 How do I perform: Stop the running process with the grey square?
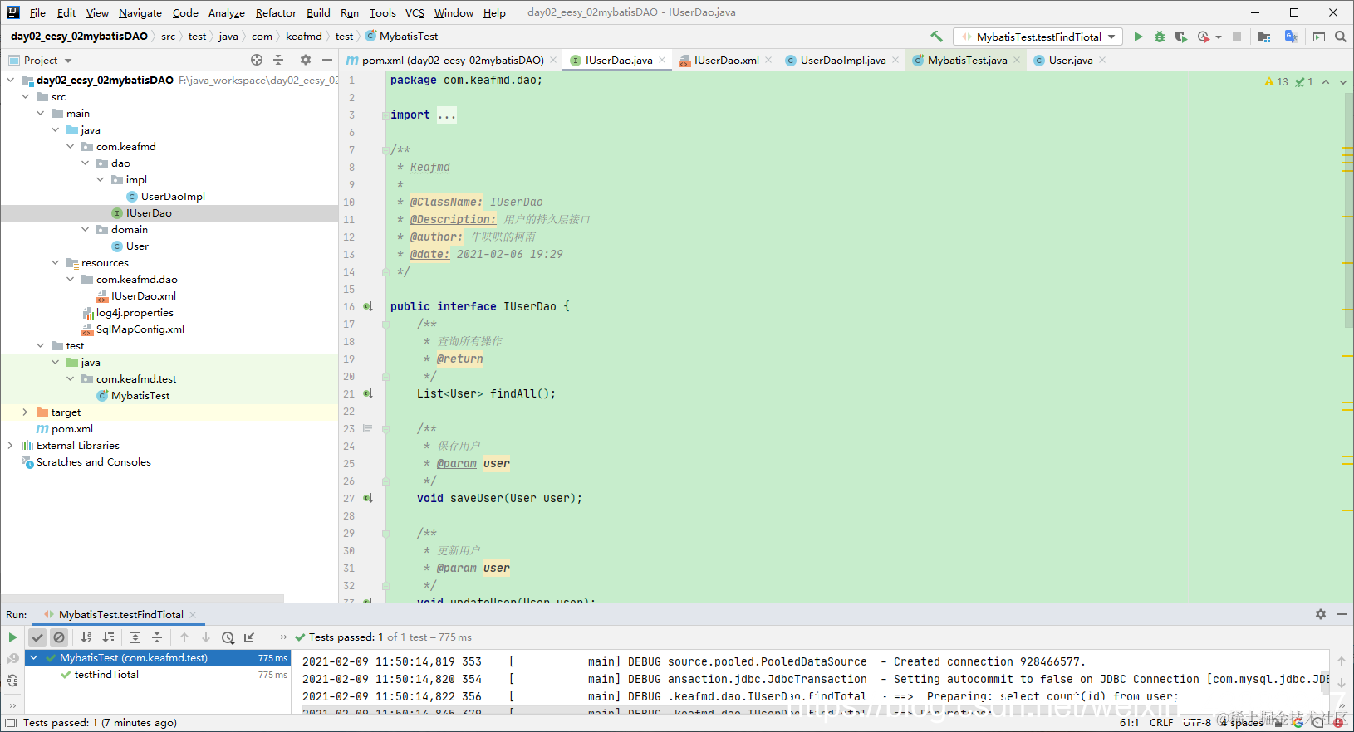point(1237,37)
